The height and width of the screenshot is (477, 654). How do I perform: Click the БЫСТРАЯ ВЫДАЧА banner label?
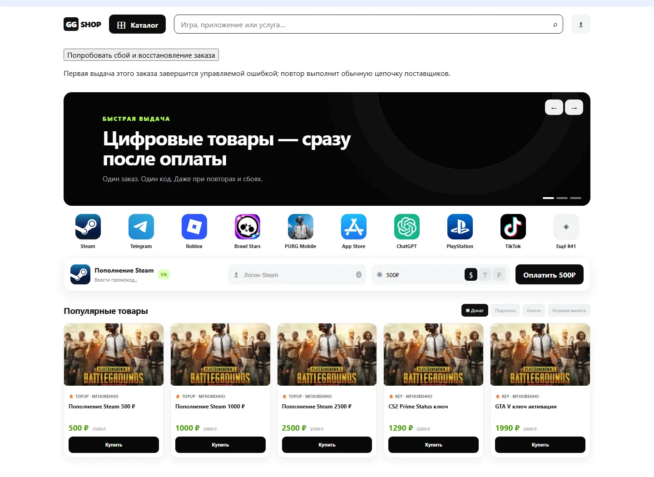(x=136, y=119)
